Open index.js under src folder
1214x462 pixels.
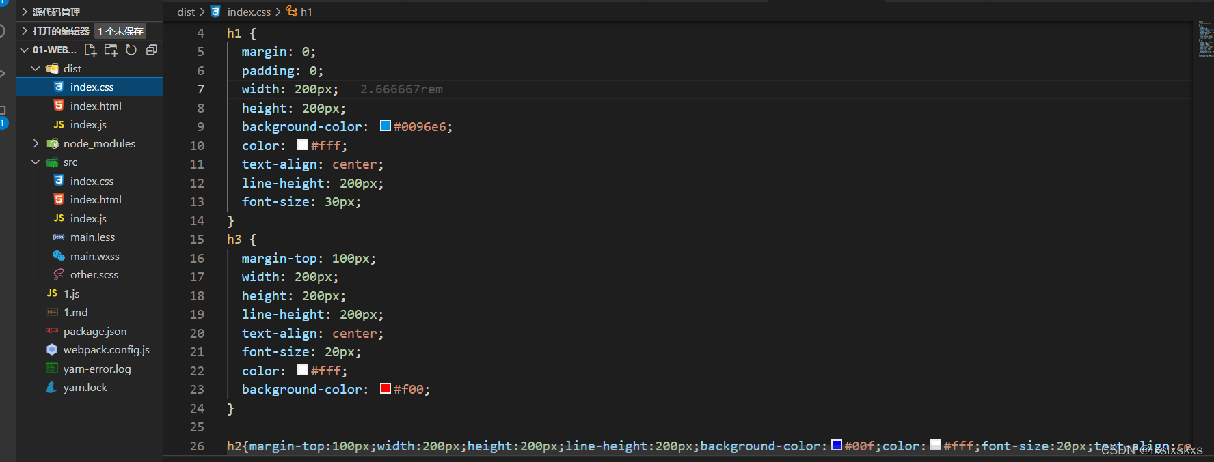point(90,218)
